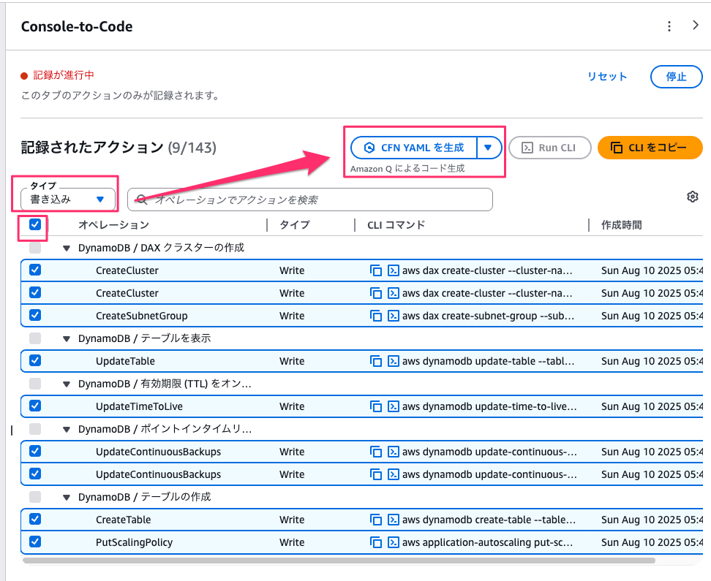Select the CreateSubnetGroup operation name
The height and width of the screenshot is (581, 711).
pos(141,316)
